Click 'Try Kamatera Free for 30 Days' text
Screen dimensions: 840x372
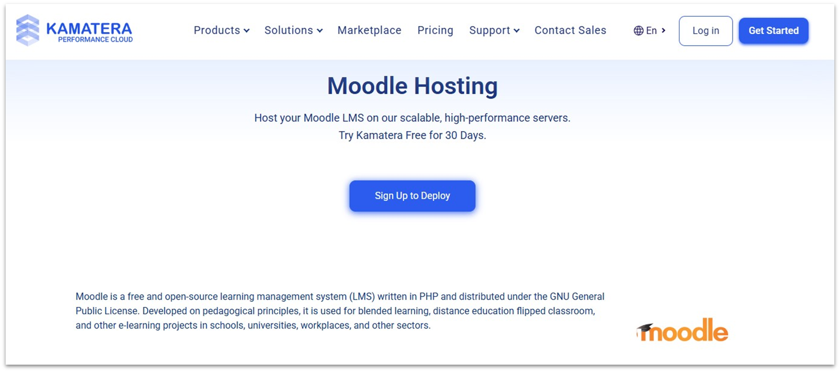coord(413,136)
